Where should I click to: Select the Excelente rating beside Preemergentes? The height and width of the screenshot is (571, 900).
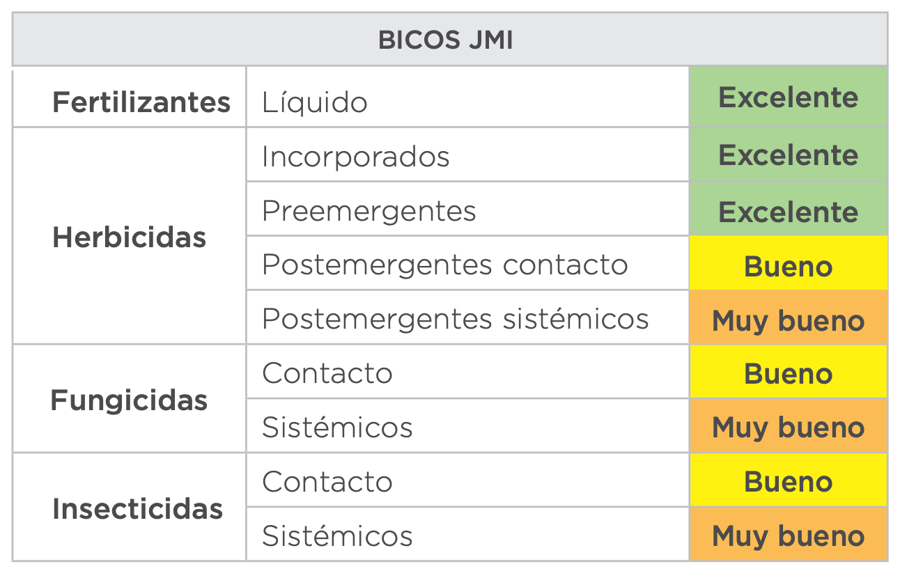[788, 211]
